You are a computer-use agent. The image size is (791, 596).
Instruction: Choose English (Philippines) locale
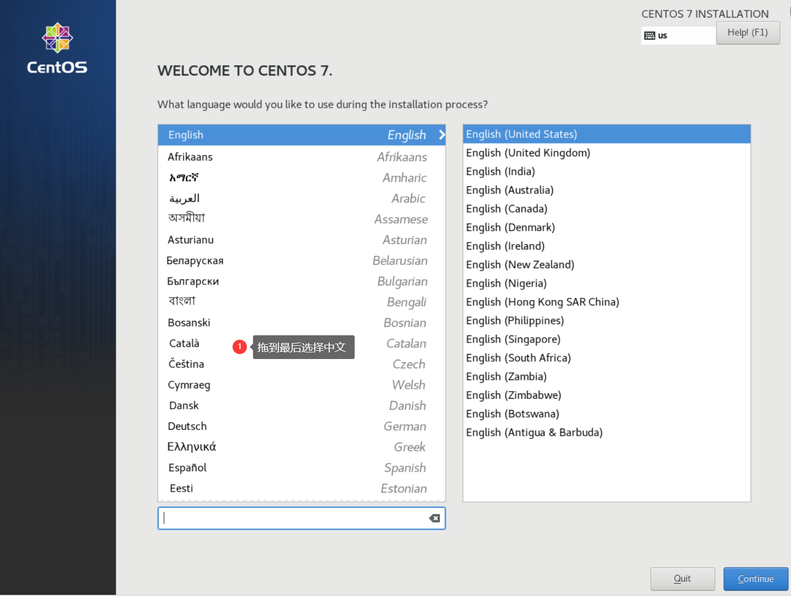[x=607, y=321]
